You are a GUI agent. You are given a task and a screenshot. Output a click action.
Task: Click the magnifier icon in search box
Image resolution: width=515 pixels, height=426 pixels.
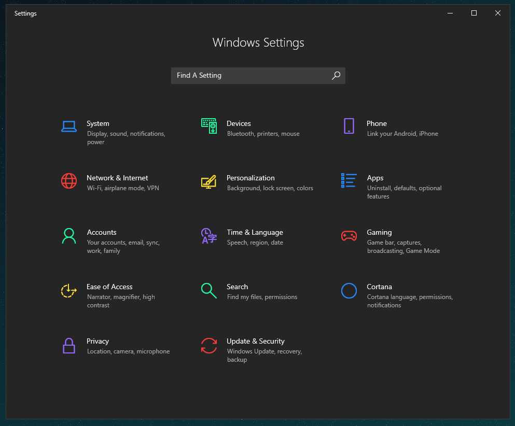click(x=336, y=76)
